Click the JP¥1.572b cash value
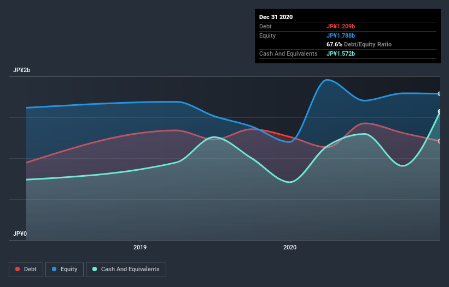This screenshot has width=449, height=287. (x=341, y=53)
